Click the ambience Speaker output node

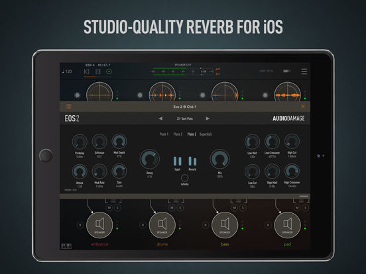coord(99,225)
